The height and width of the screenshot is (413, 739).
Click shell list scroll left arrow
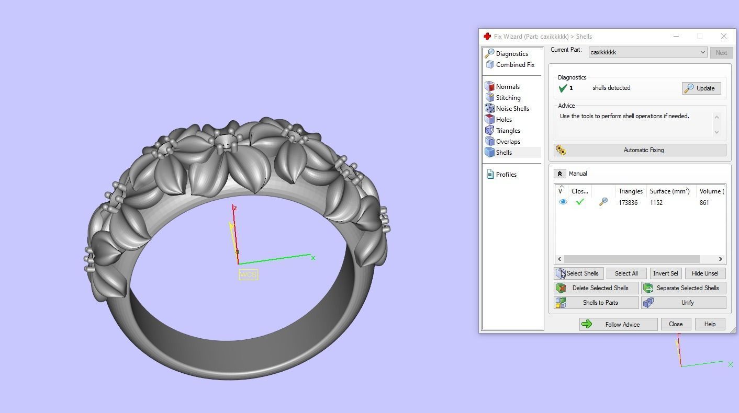[559, 259]
